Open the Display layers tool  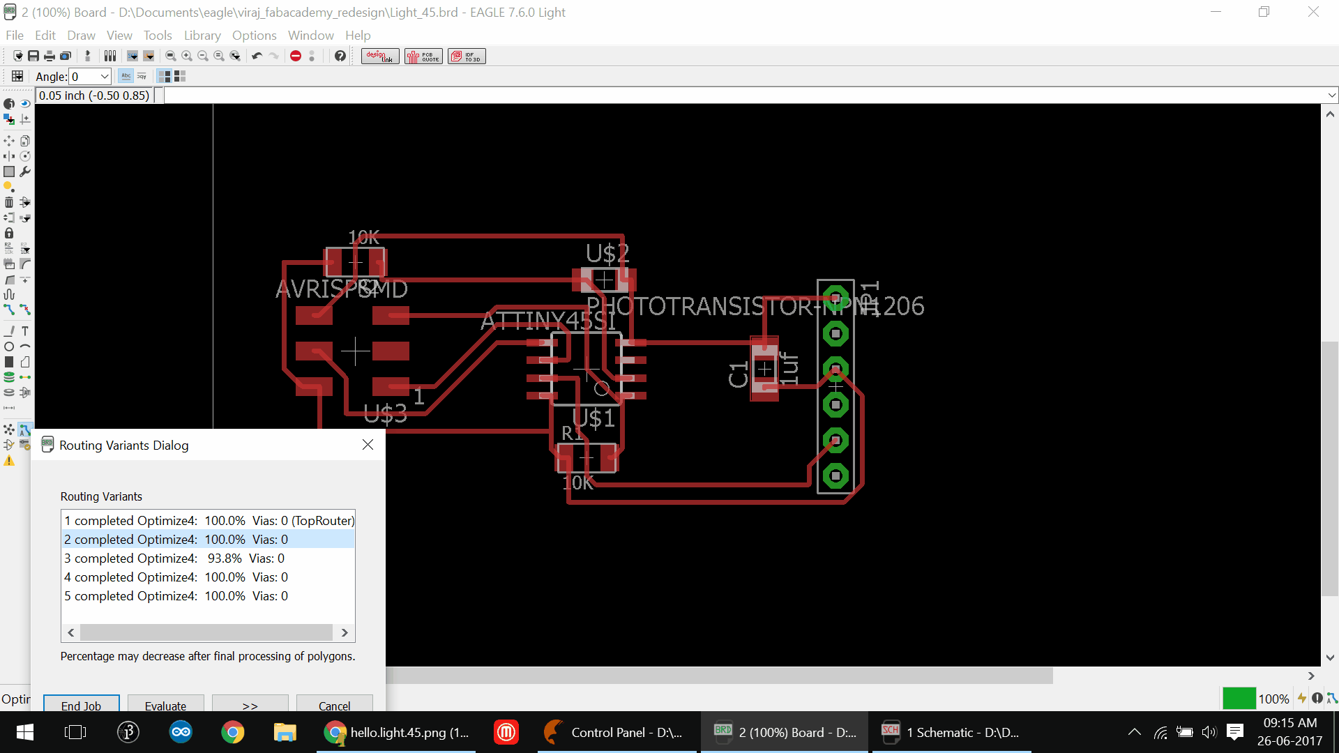click(x=9, y=119)
